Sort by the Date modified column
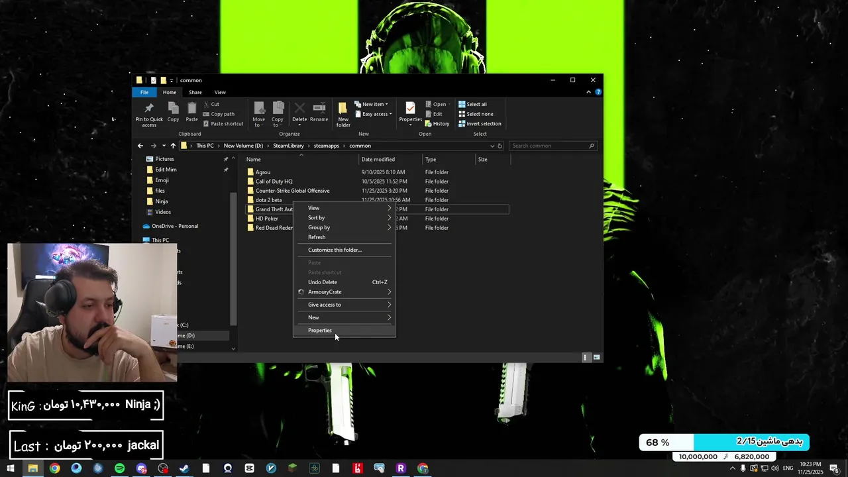The image size is (848, 477). [391, 160]
